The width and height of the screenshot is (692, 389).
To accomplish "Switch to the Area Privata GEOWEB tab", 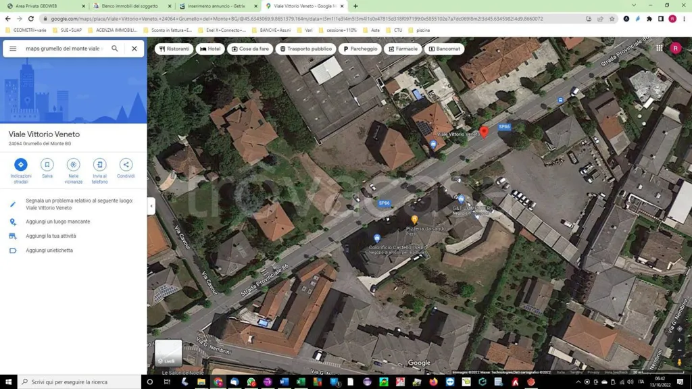I will point(44,6).
